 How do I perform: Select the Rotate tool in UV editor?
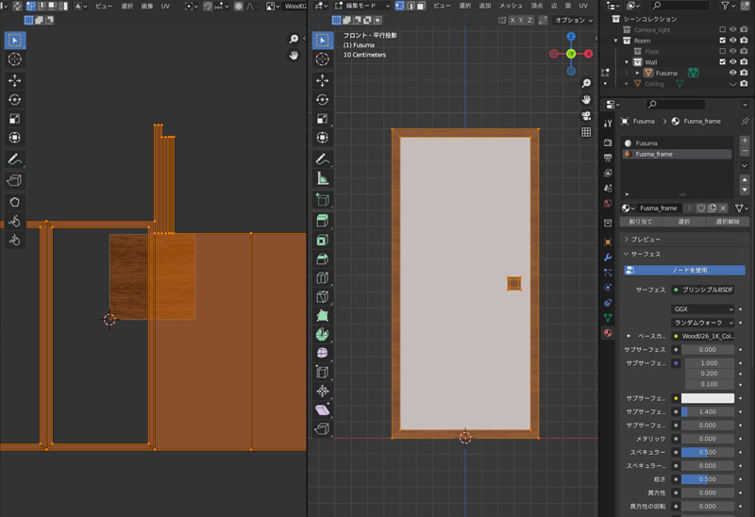pyautogui.click(x=15, y=99)
